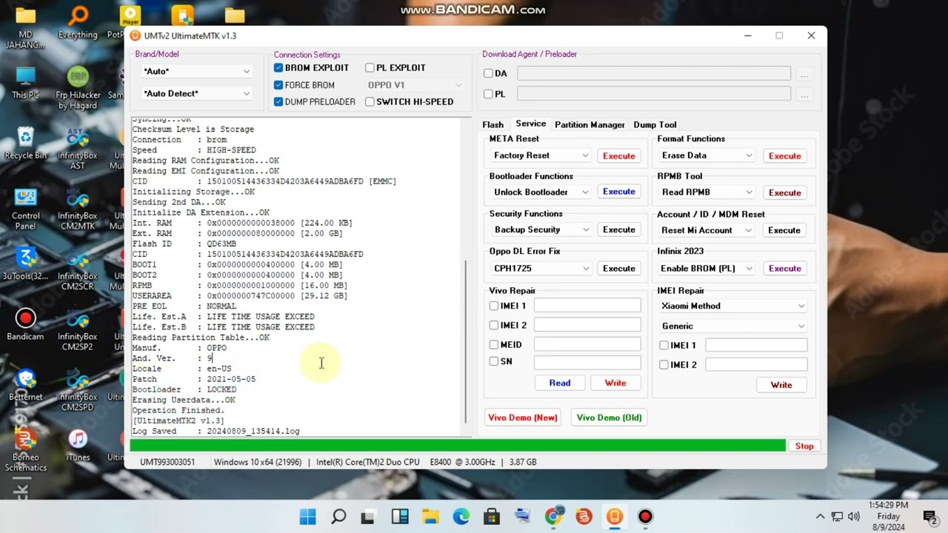The width and height of the screenshot is (948, 533).
Task: Click the SN input field in Vivo Repair
Action: (x=587, y=361)
